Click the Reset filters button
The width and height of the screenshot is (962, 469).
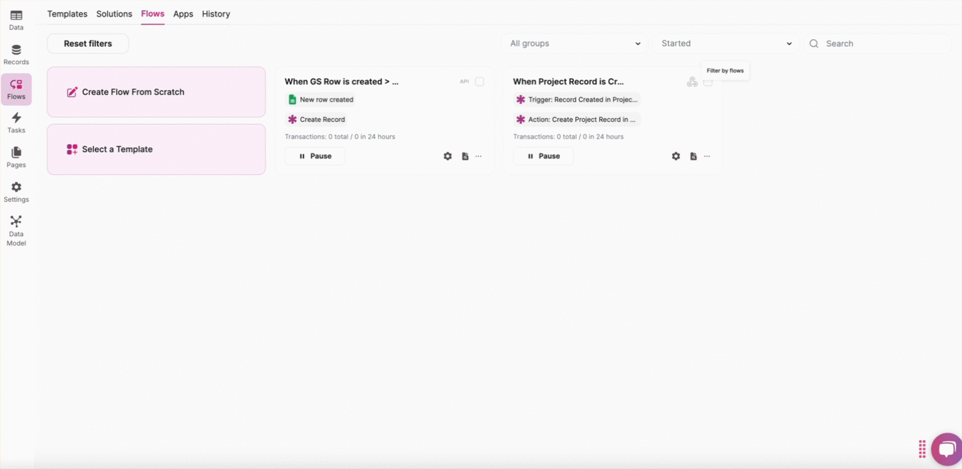click(88, 44)
